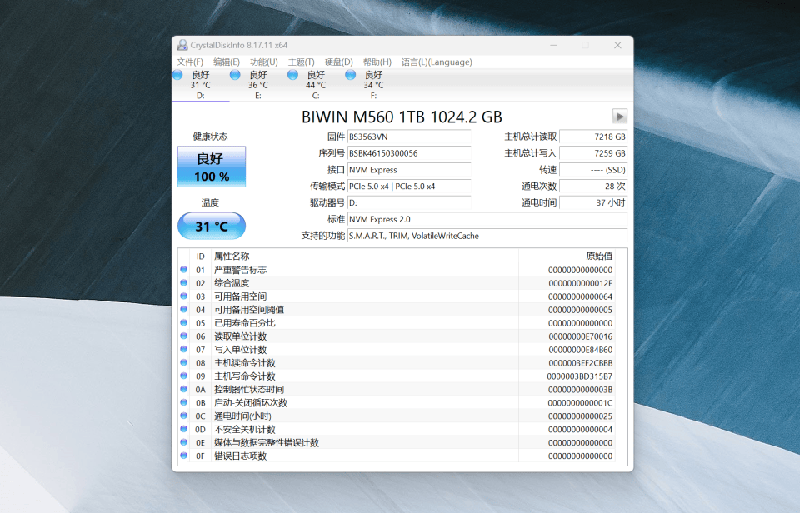800x513 pixels.
Task: Click the standard field NVM Express 2.0
Action: tap(487, 219)
